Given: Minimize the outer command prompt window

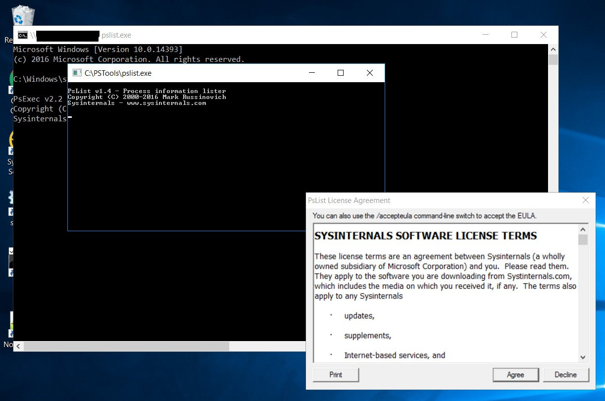Looking at the screenshot, I should point(485,35).
